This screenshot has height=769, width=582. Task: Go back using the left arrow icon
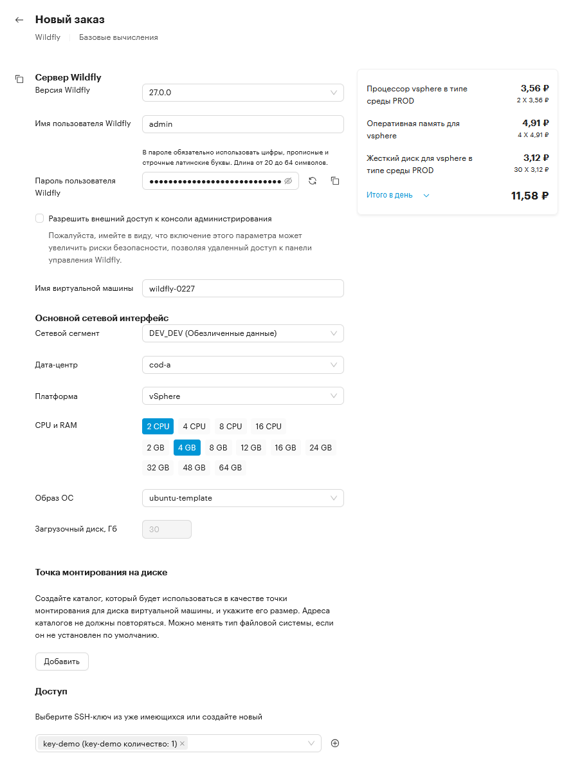(19, 19)
